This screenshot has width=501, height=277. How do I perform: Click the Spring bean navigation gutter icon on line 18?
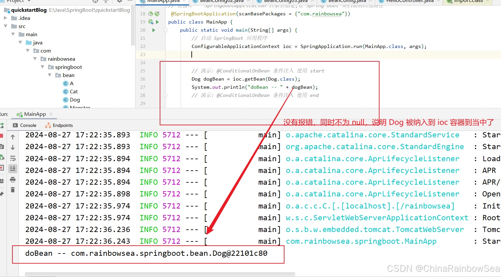click(x=151, y=14)
